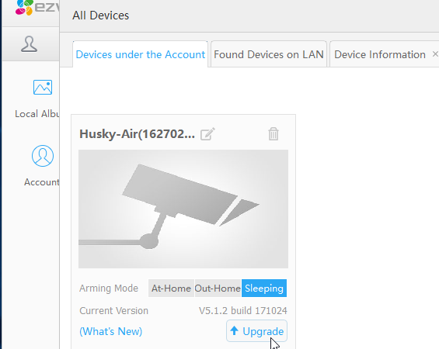
Task: Close the Device Information tab
Action: point(435,54)
